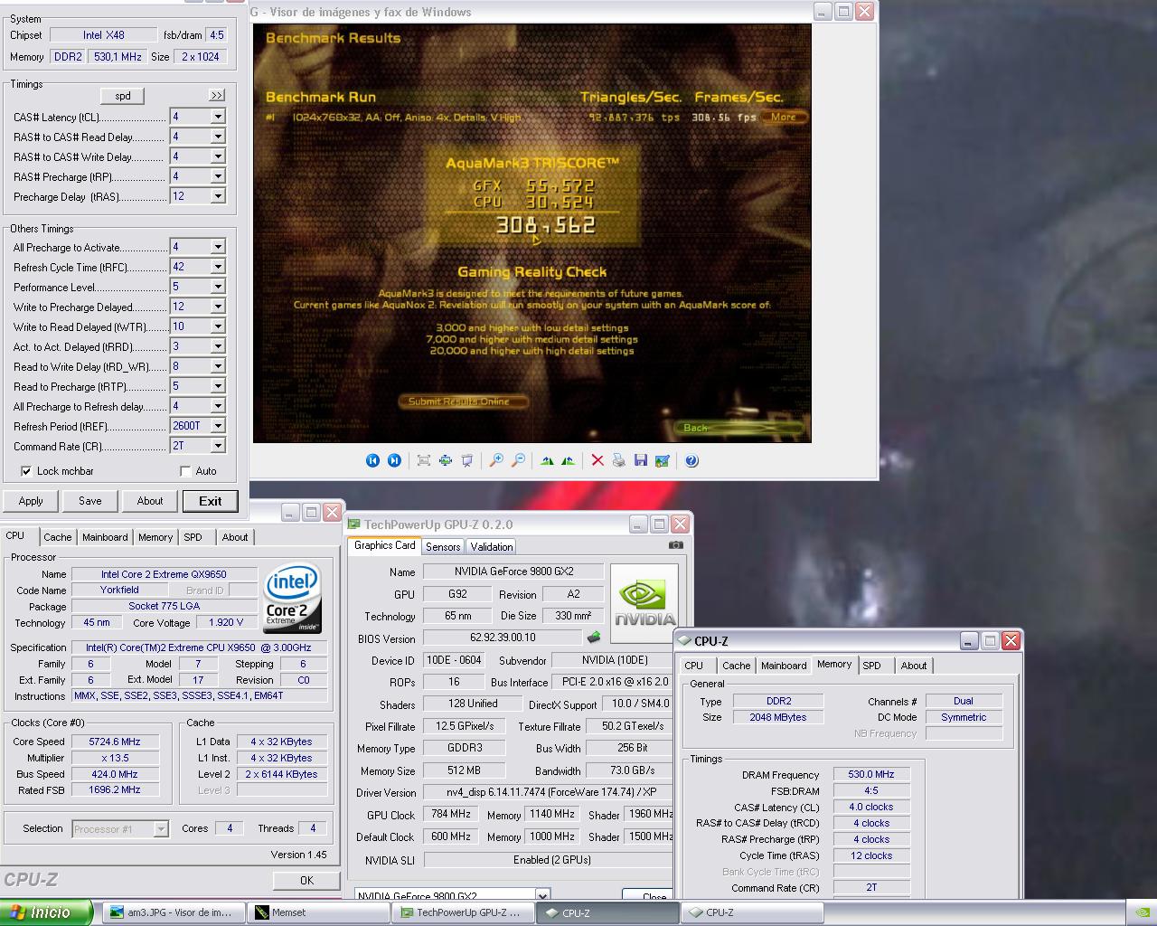Open the Sensors tab in GPU-Z
This screenshot has width=1157, height=926.
pos(443,546)
